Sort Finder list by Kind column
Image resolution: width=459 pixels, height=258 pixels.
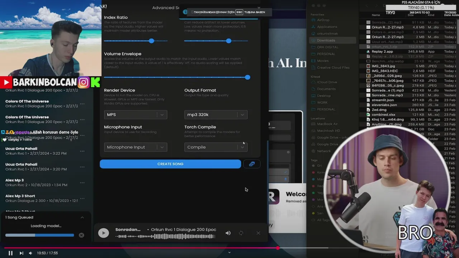tap(431, 15)
